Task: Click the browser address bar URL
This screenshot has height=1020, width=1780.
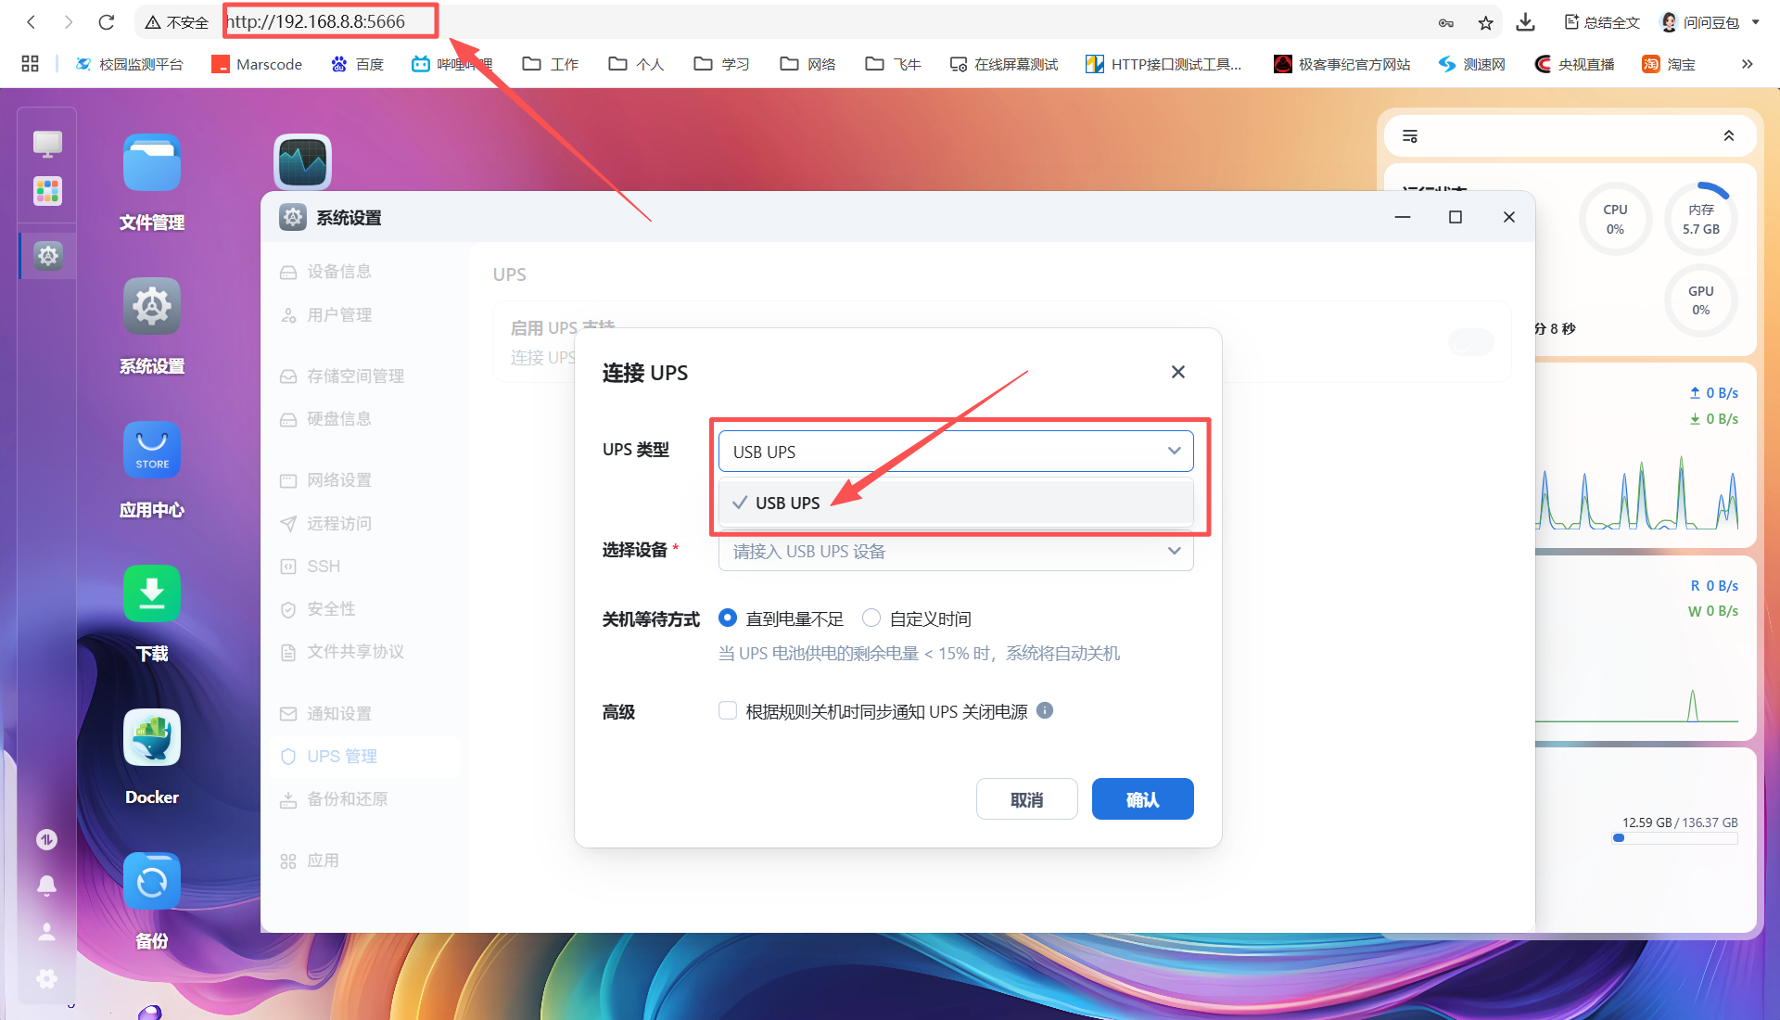Action: 317,21
